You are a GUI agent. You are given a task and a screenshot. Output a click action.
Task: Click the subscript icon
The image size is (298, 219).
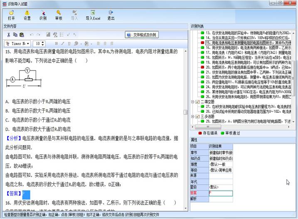coord(75,34)
